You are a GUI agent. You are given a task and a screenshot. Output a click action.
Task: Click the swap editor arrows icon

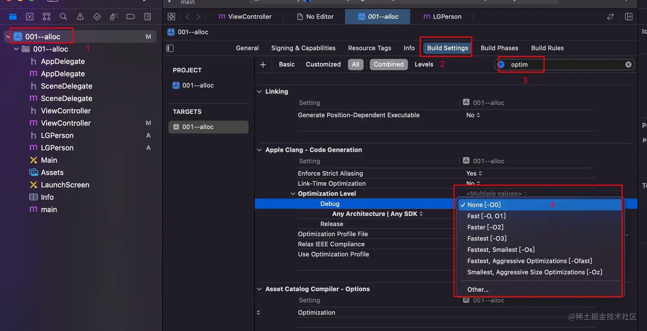pyautogui.click(x=611, y=17)
